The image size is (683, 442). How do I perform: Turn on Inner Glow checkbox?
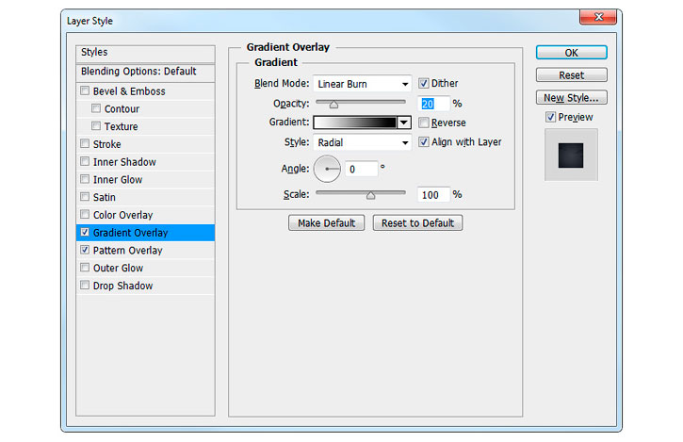click(x=85, y=179)
